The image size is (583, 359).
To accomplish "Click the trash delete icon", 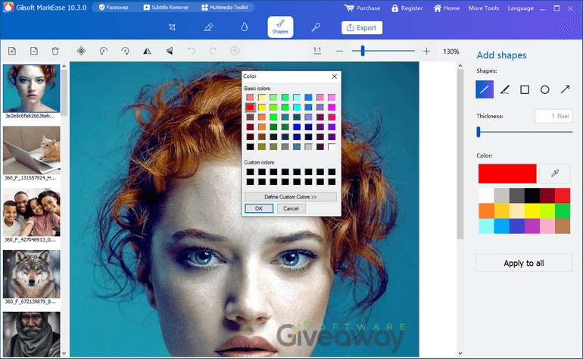I will coord(55,51).
